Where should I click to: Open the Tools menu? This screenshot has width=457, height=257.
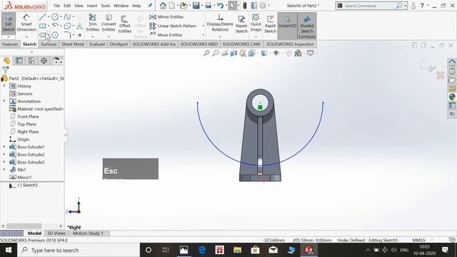tap(106, 6)
